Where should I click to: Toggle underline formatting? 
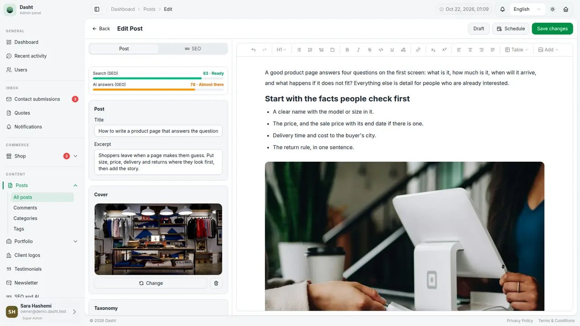[x=392, y=50]
